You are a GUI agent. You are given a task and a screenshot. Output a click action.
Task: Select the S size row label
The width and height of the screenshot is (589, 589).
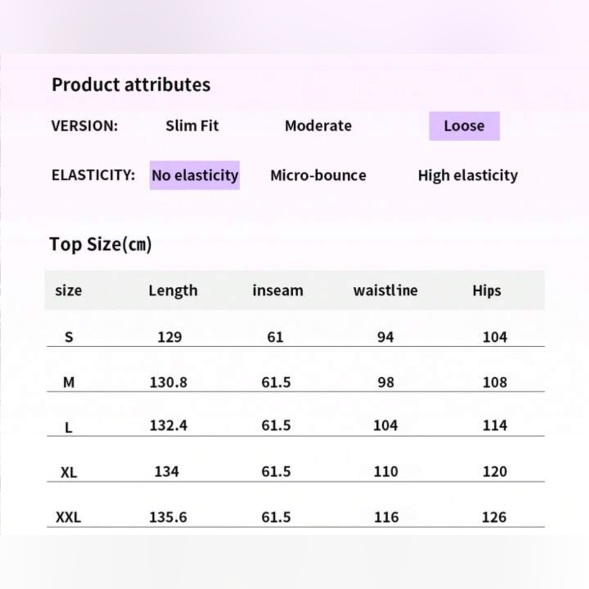(69, 337)
